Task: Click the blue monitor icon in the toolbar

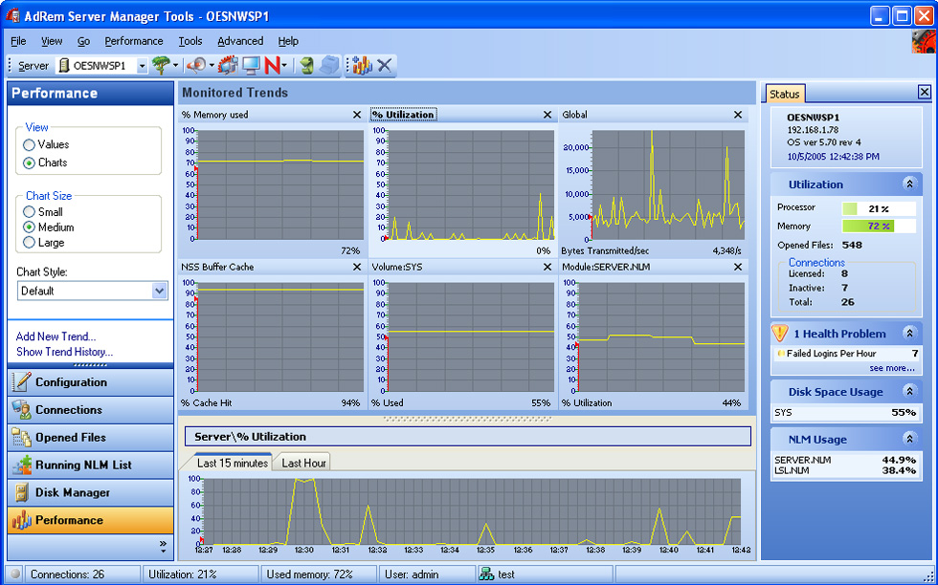Action: tap(251, 65)
